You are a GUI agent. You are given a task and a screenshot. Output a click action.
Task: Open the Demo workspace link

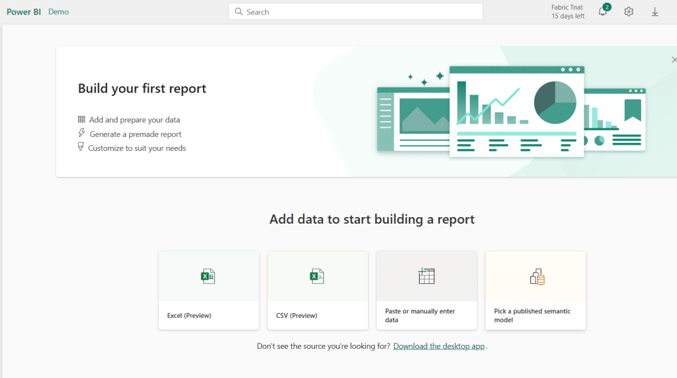pyautogui.click(x=58, y=12)
